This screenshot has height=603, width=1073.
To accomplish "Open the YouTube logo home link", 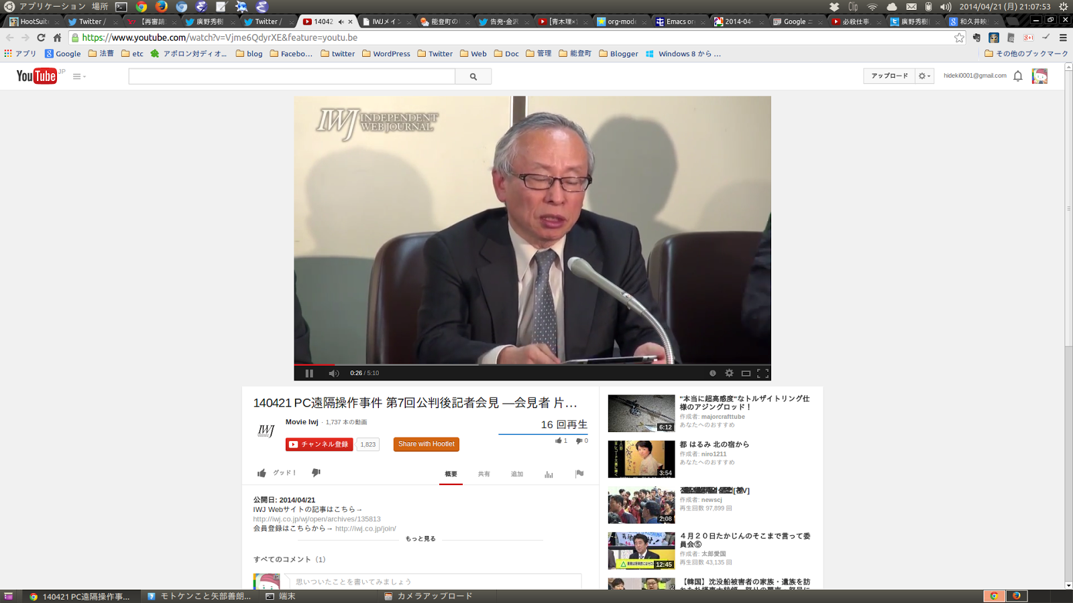I will click(37, 76).
